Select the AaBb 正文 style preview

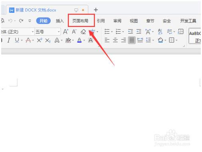pos(195,36)
